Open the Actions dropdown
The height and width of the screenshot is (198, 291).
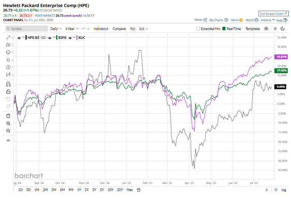coord(267,20)
